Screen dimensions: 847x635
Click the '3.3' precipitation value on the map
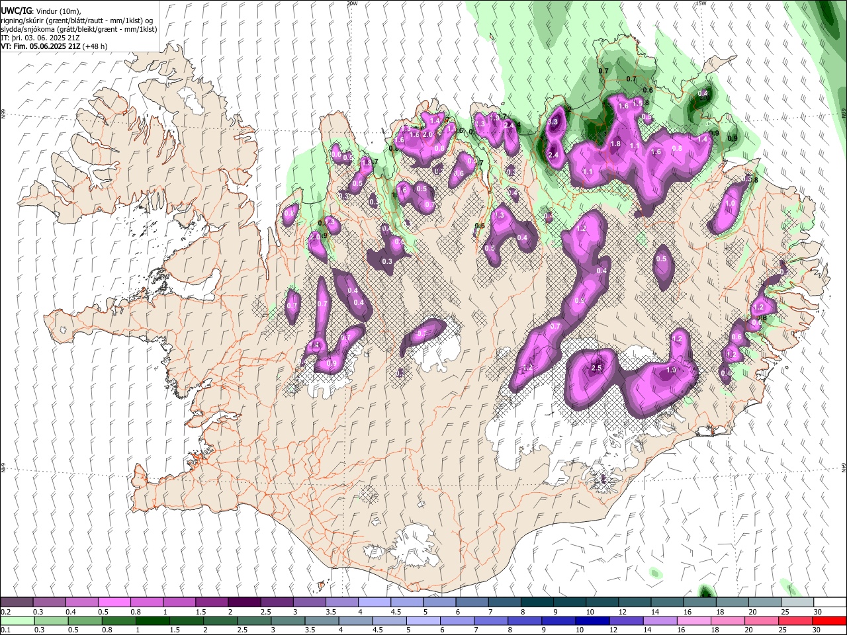click(x=554, y=122)
